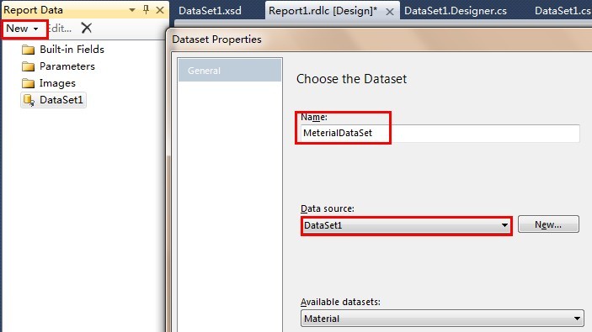This screenshot has width=592, height=332.
Task: Click the Delete X icon in Report Data toolbar
Action: tap(87, 28)
